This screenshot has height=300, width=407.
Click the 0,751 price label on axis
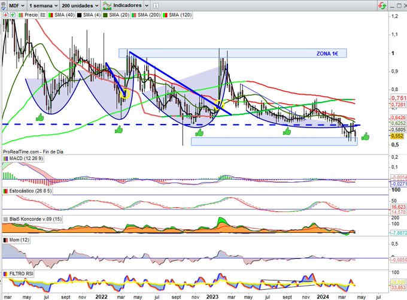coord(399,98)
